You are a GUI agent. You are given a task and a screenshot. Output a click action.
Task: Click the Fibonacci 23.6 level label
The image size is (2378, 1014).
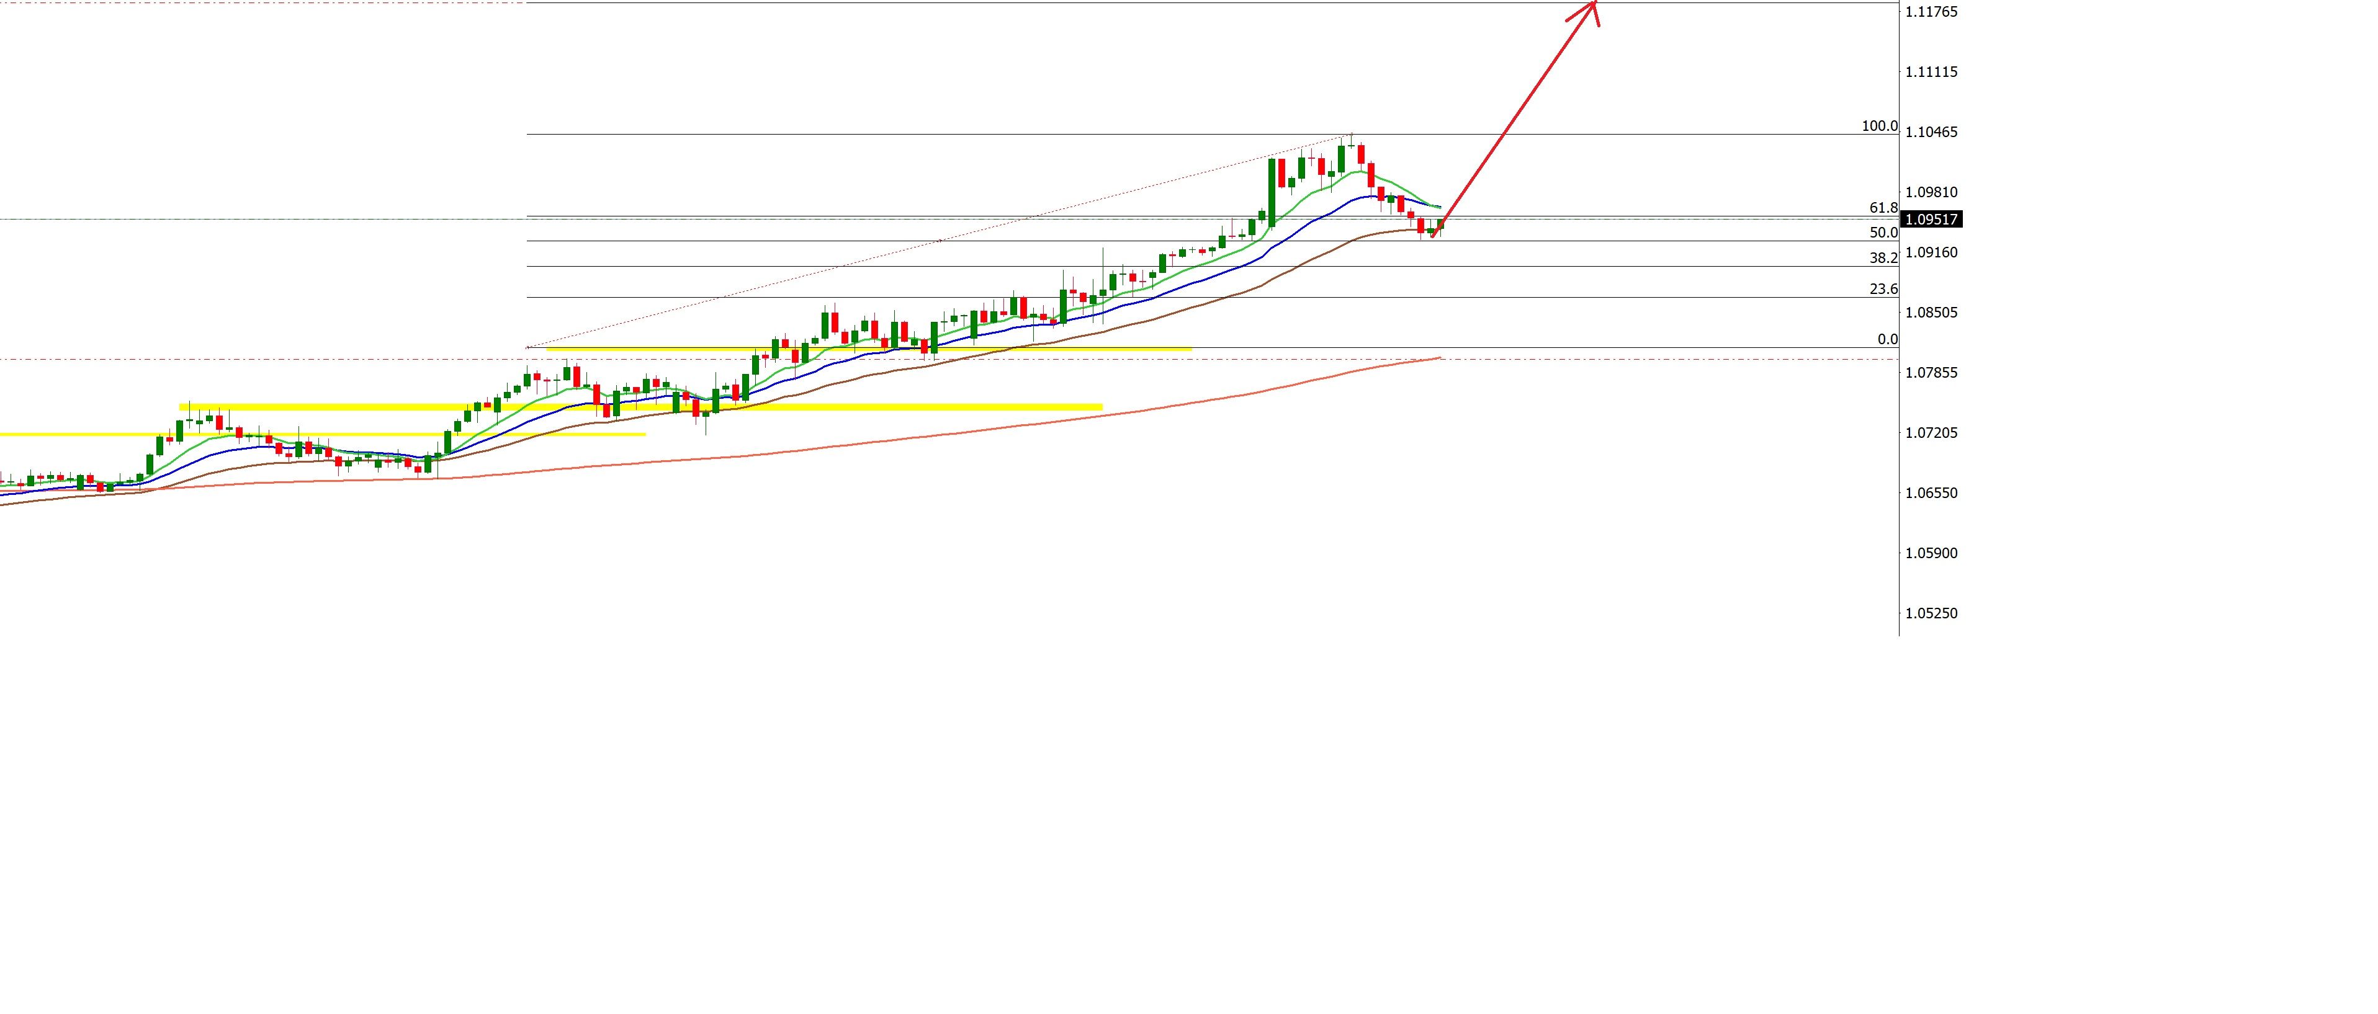1883,289
